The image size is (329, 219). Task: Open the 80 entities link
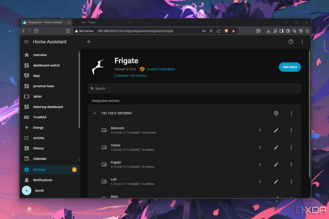click(138, 75)
